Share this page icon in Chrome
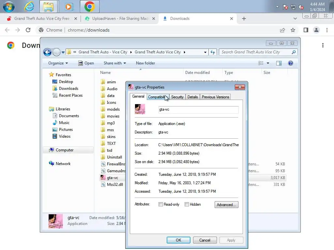 282,30
